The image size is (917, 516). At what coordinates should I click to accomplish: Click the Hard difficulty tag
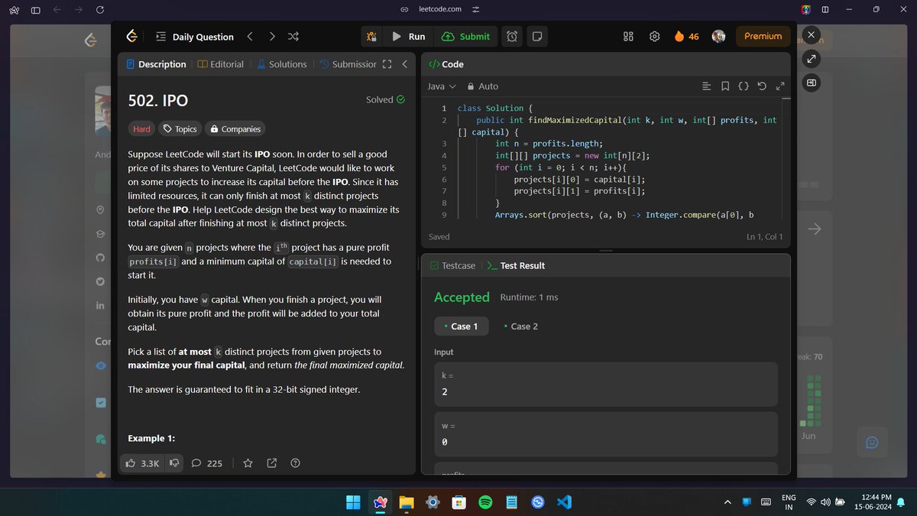142,129
